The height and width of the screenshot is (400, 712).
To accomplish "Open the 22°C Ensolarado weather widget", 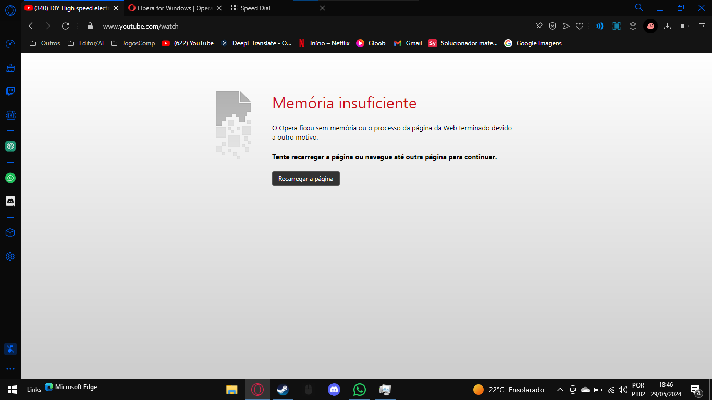I will click(508, 390).
